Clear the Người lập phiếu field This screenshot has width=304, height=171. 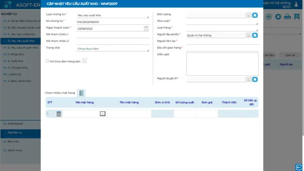pos(255,35)
